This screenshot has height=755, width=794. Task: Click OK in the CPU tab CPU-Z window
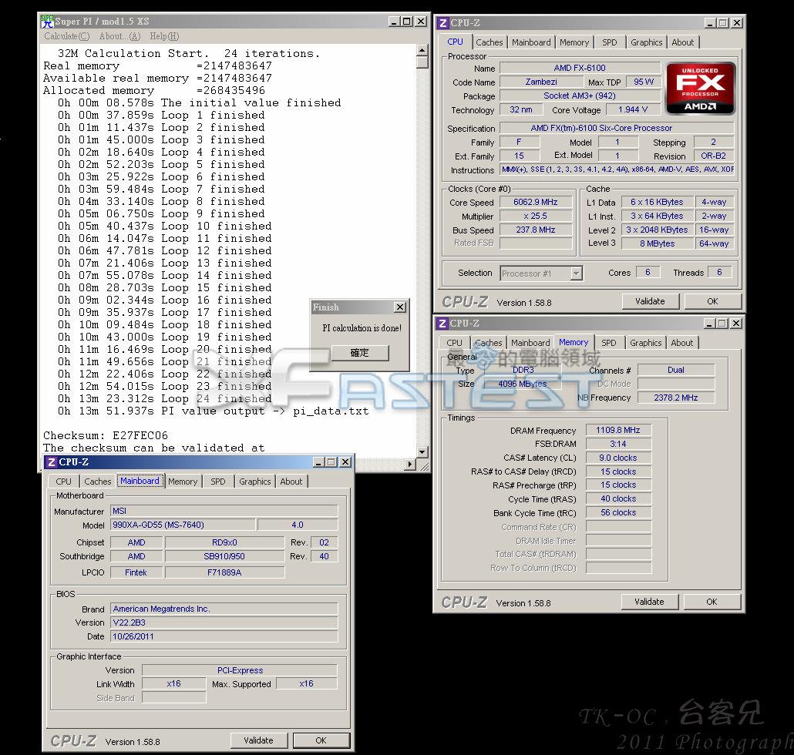coord(712,301)
